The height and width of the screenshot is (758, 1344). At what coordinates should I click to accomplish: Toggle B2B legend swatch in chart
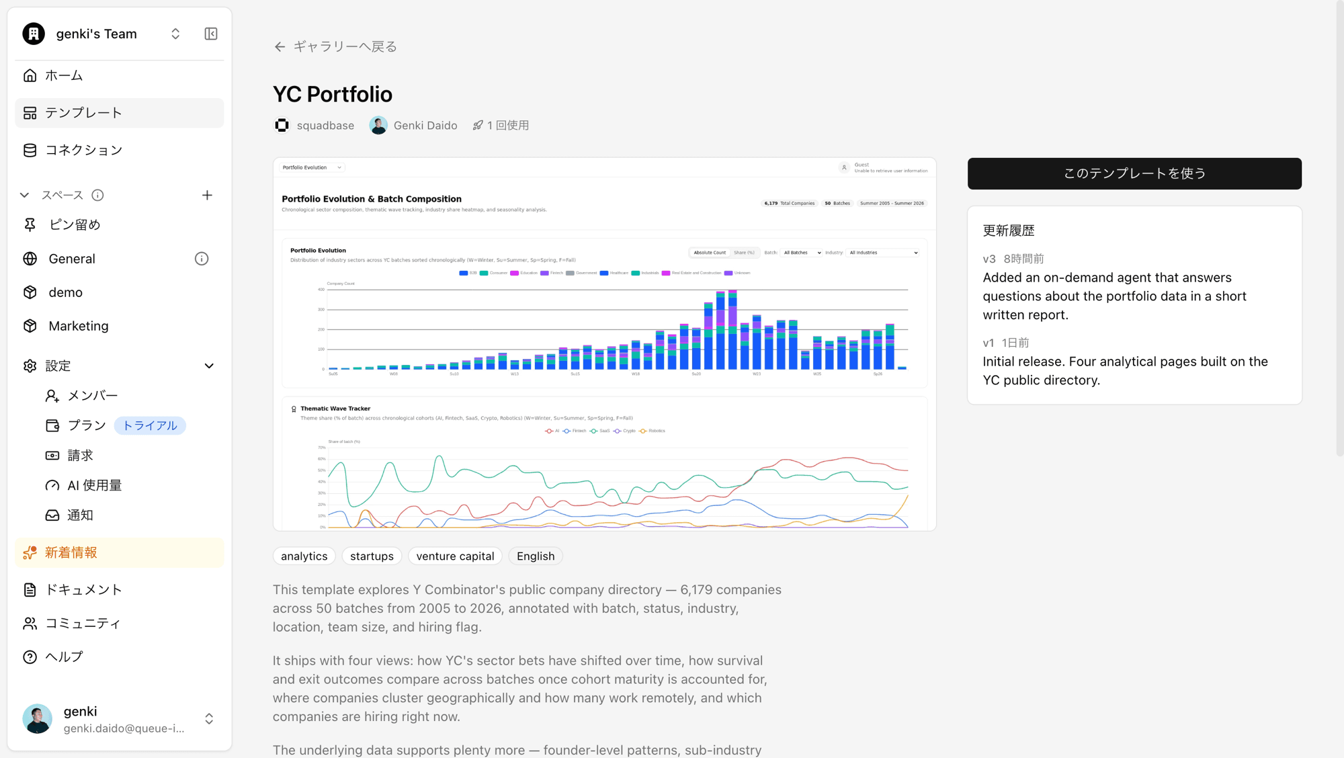463,273
